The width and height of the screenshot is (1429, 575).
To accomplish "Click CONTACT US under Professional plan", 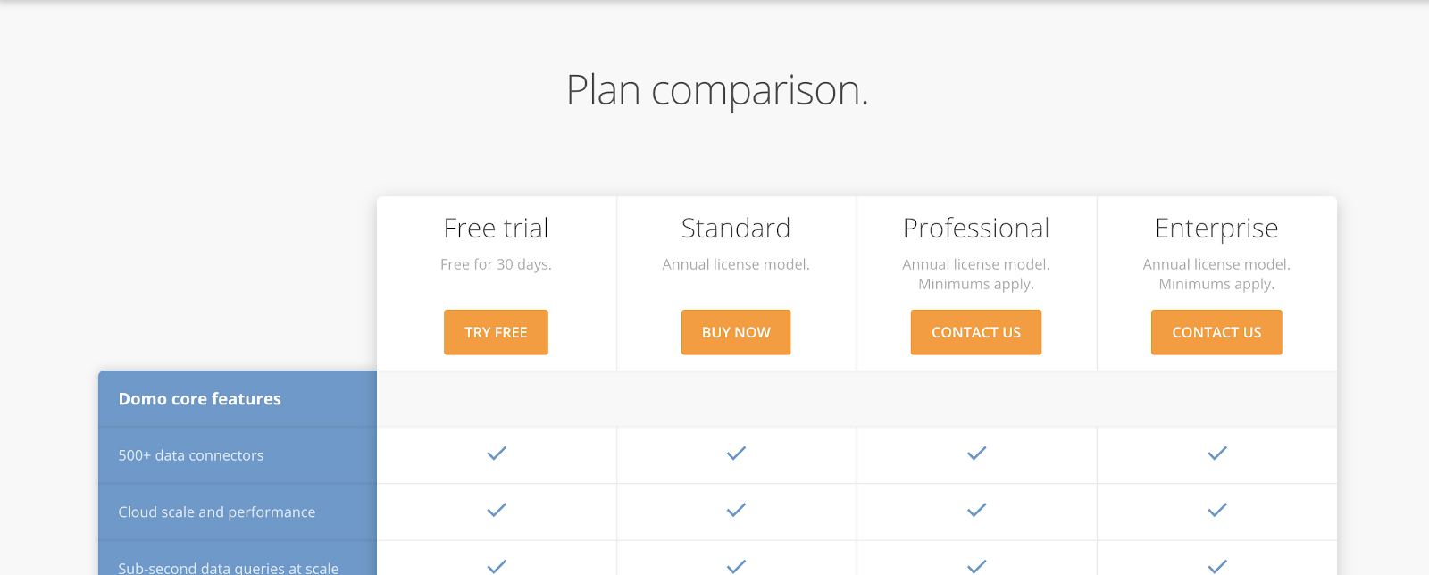I will 975,332.
